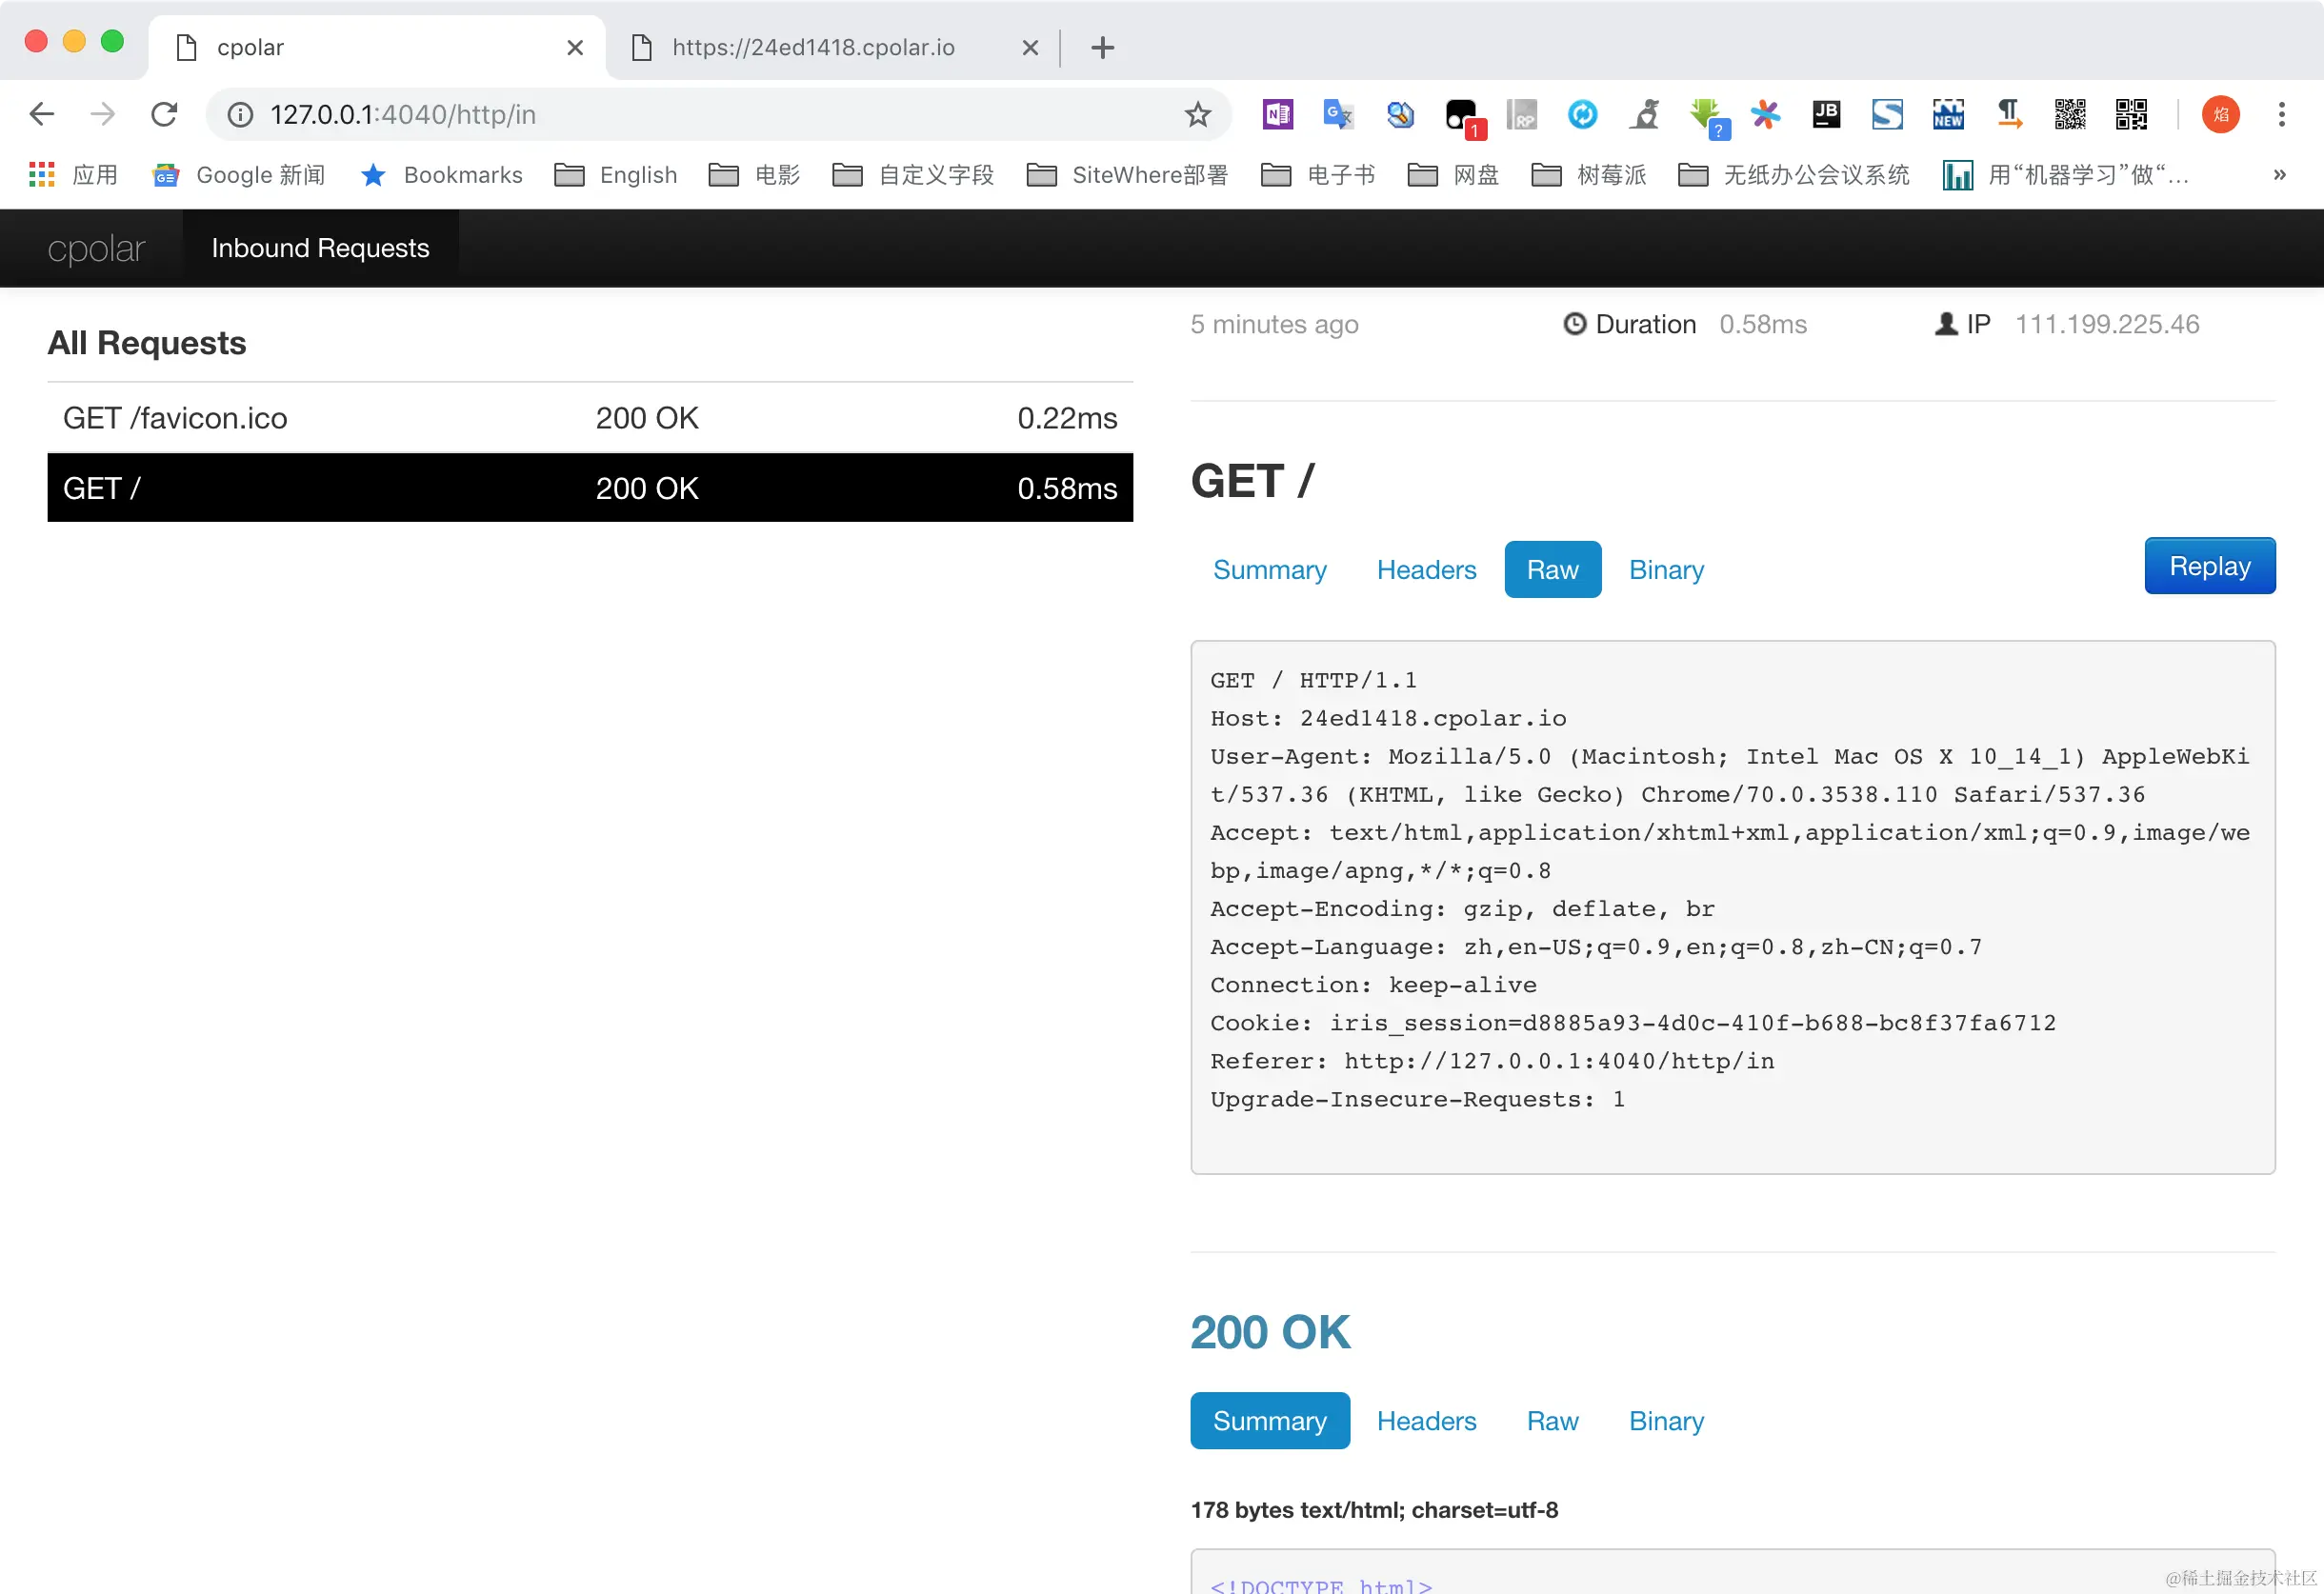The width and height of the screenshot is (2324, 1594).
Task: Click the JetBrains JB extension icon
Action: [x=1826, y=115]
